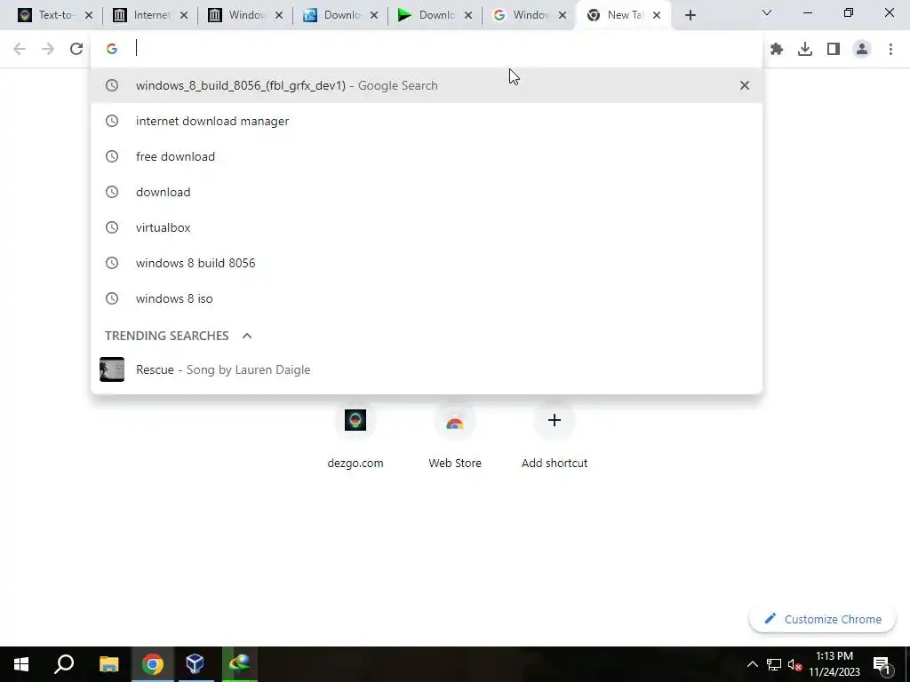
Task: Open Chrome's three-dot menu
Action: pyautogui.click(x=890, y=50)
